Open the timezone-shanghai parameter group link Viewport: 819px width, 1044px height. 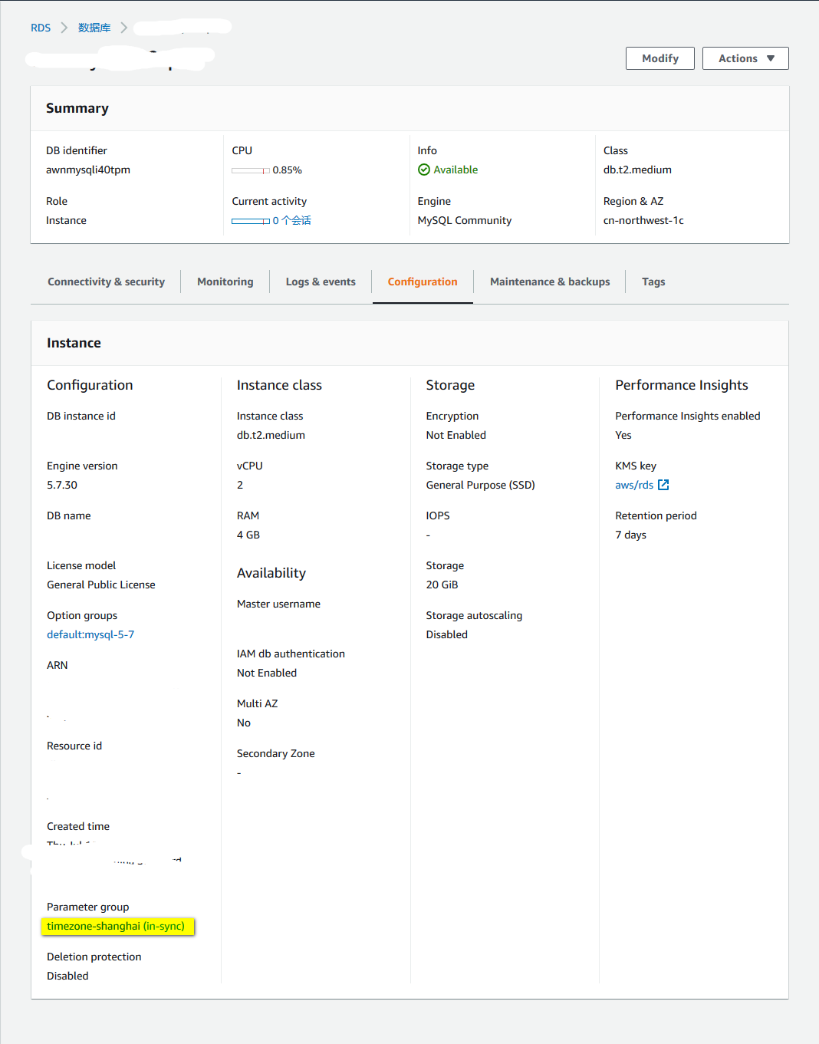115,926
